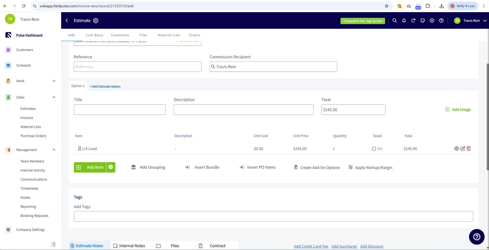489x250 pixels.
Task: Select the Info tab
Action: click(72, 35)
